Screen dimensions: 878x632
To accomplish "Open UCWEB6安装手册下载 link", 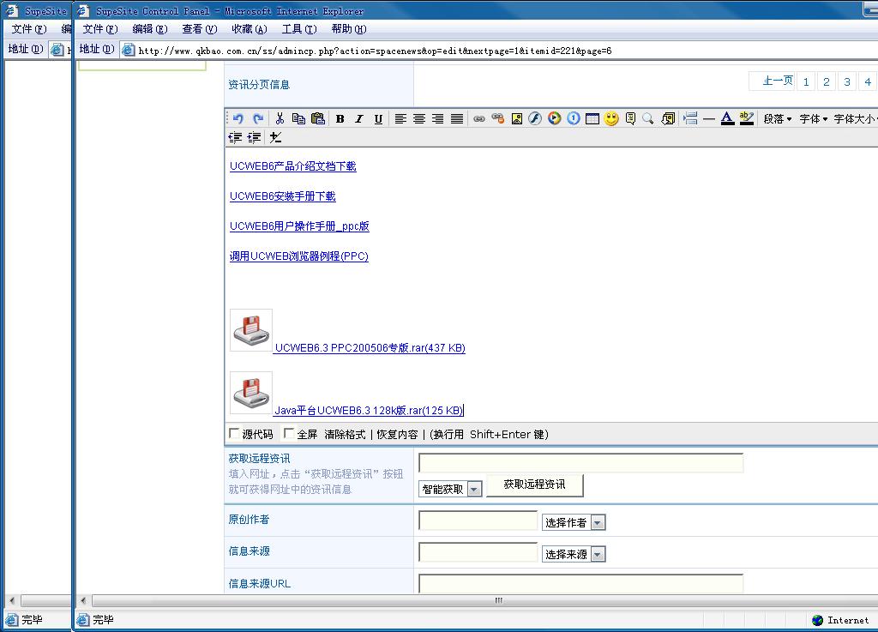I will tap(283, 196).
